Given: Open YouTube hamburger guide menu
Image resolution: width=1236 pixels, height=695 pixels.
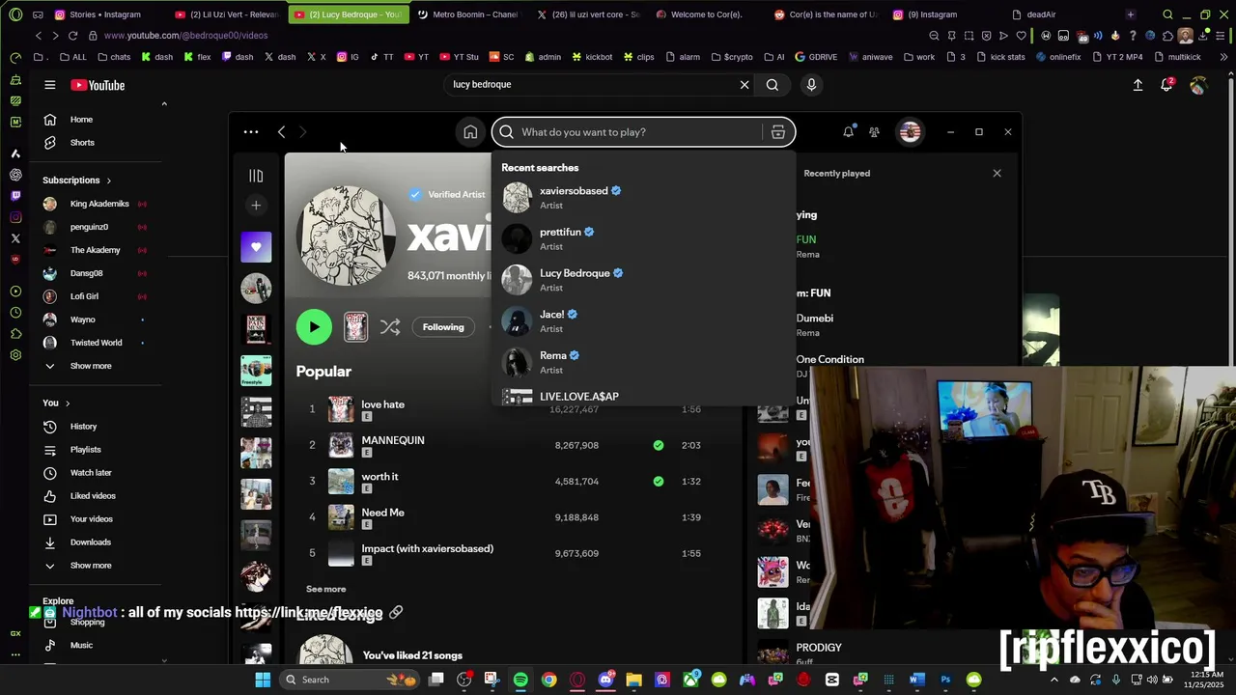Looking at the screenshot, I should (49, 85).
